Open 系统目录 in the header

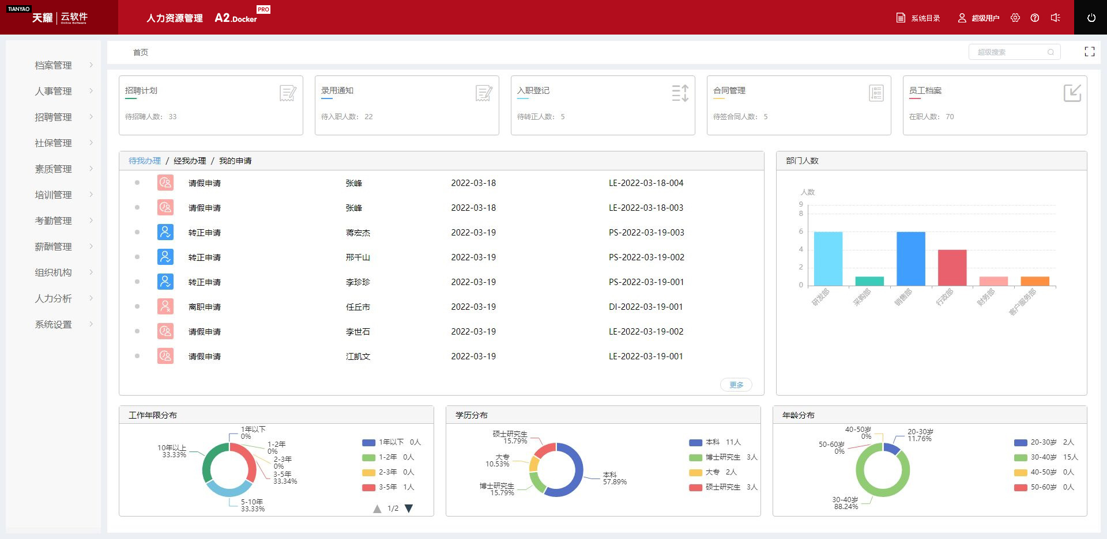coord(918,18)
